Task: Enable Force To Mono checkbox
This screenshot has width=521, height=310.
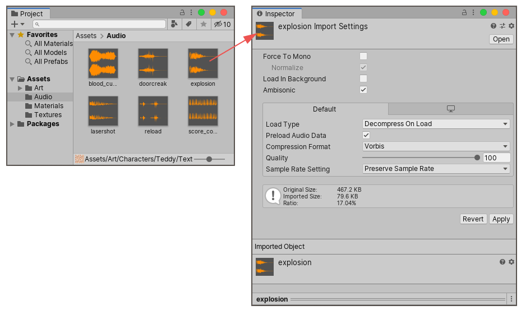Action: click(363, 56)
